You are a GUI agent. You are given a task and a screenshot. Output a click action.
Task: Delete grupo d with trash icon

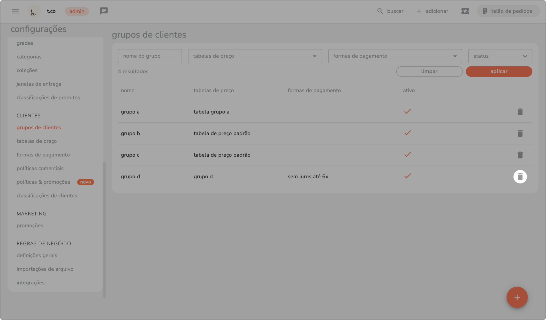pyautogui.click(x=520, y=177)
